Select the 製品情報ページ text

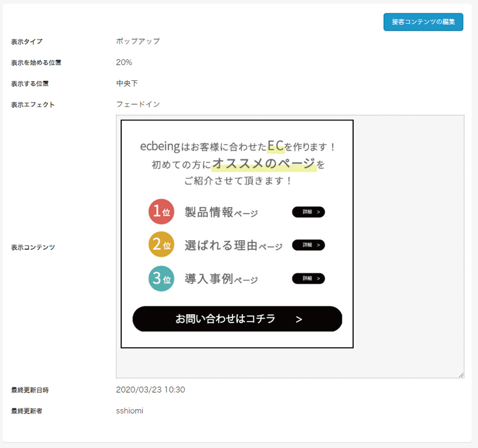[221, 212]
